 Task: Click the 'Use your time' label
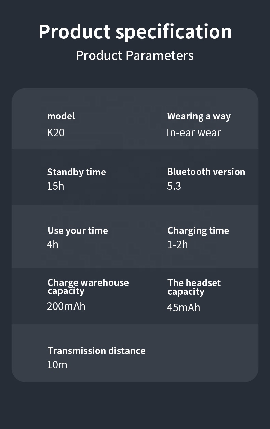click(x=78, y=230)
